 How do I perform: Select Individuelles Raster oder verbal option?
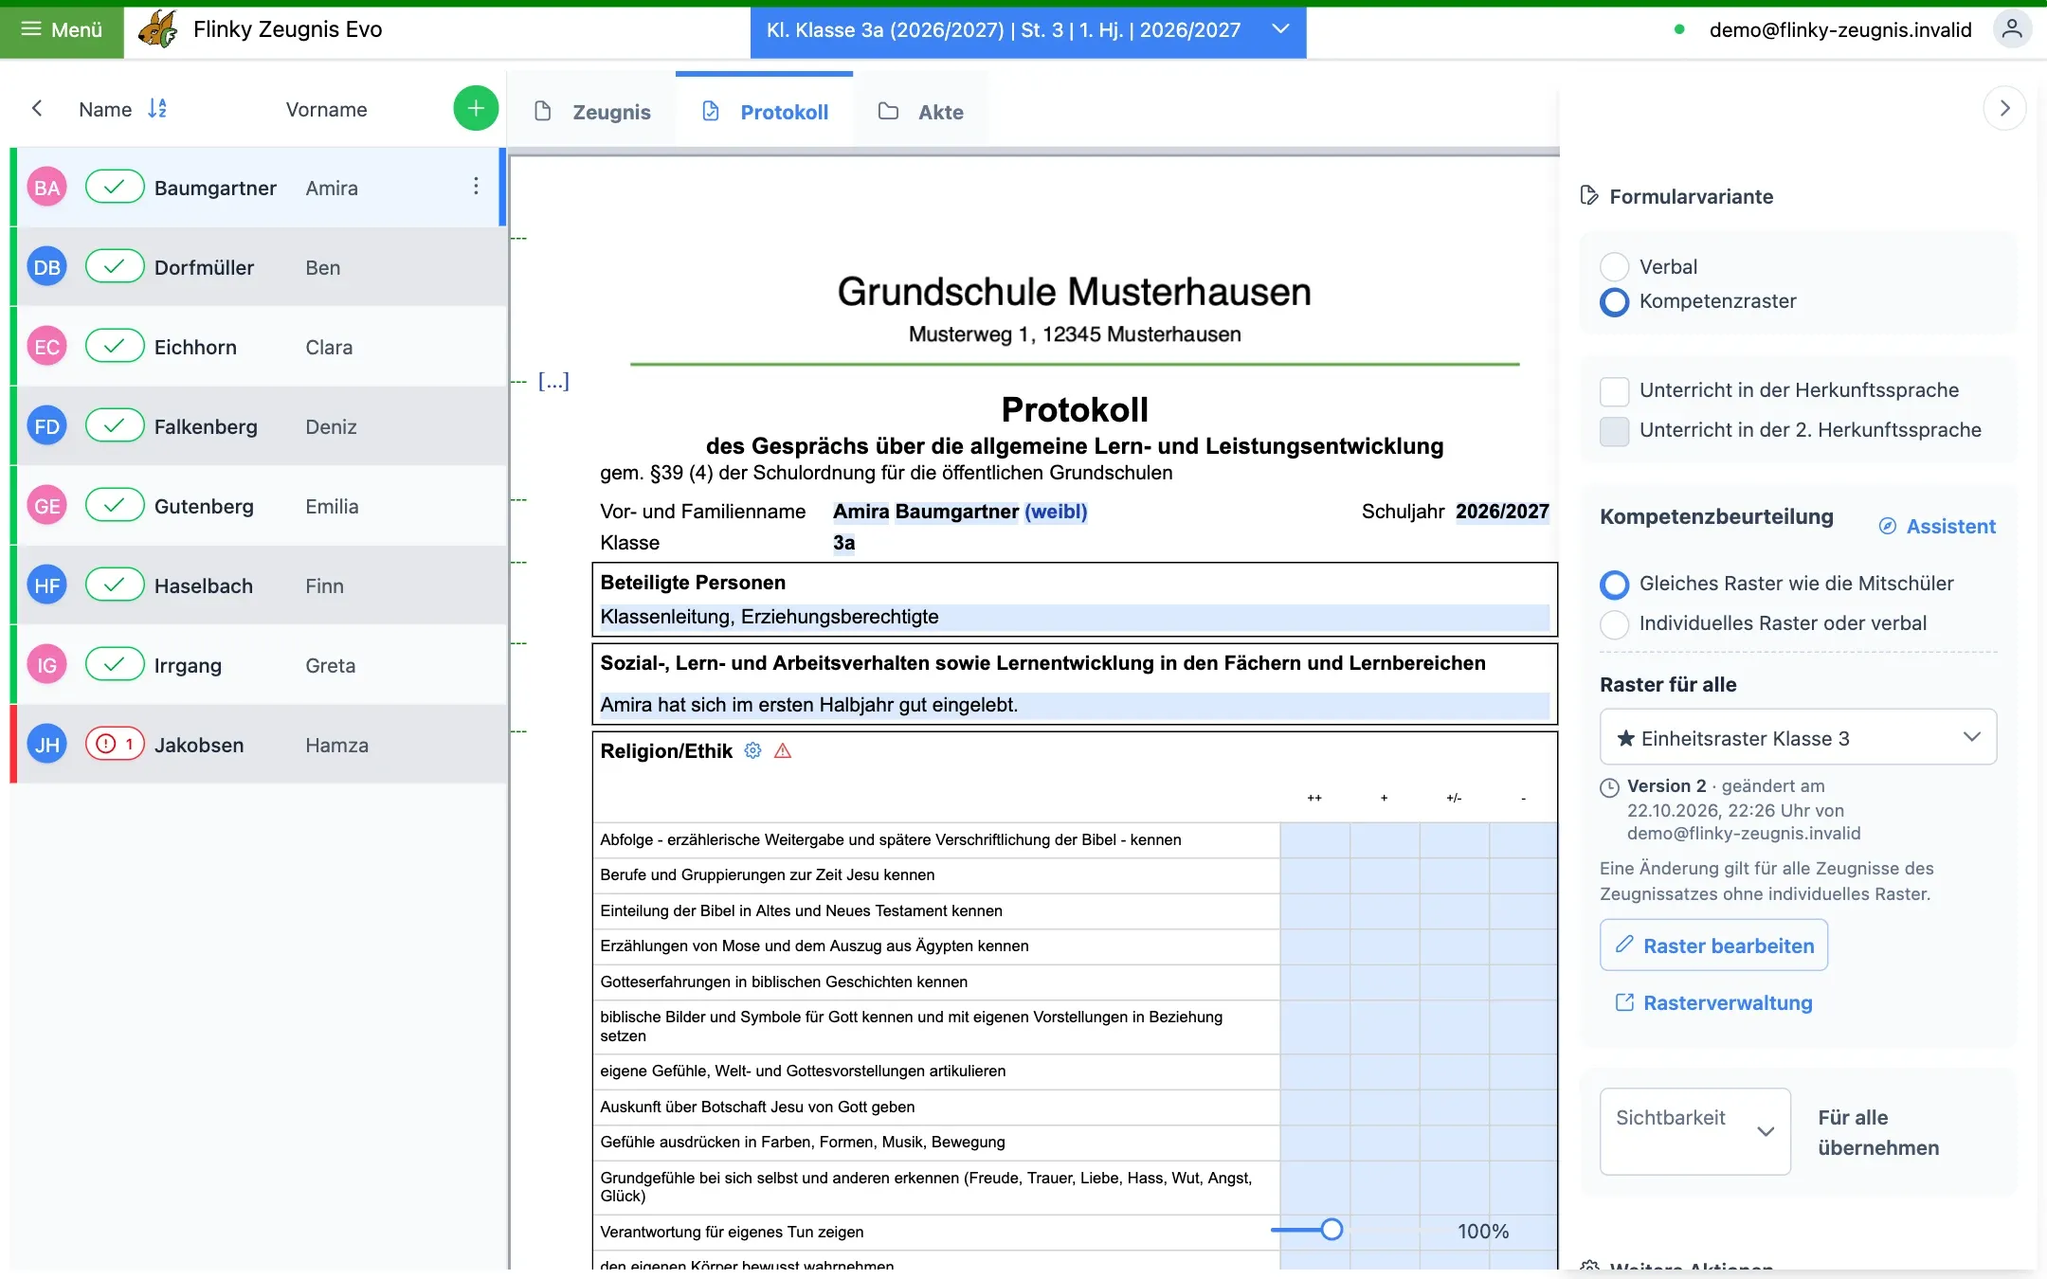coord(1615,623)
